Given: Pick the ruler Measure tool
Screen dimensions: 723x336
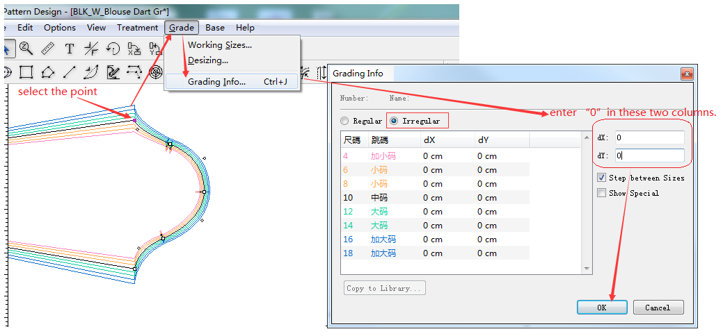Looking at the screenshot, I should click(x=47, y=48).
